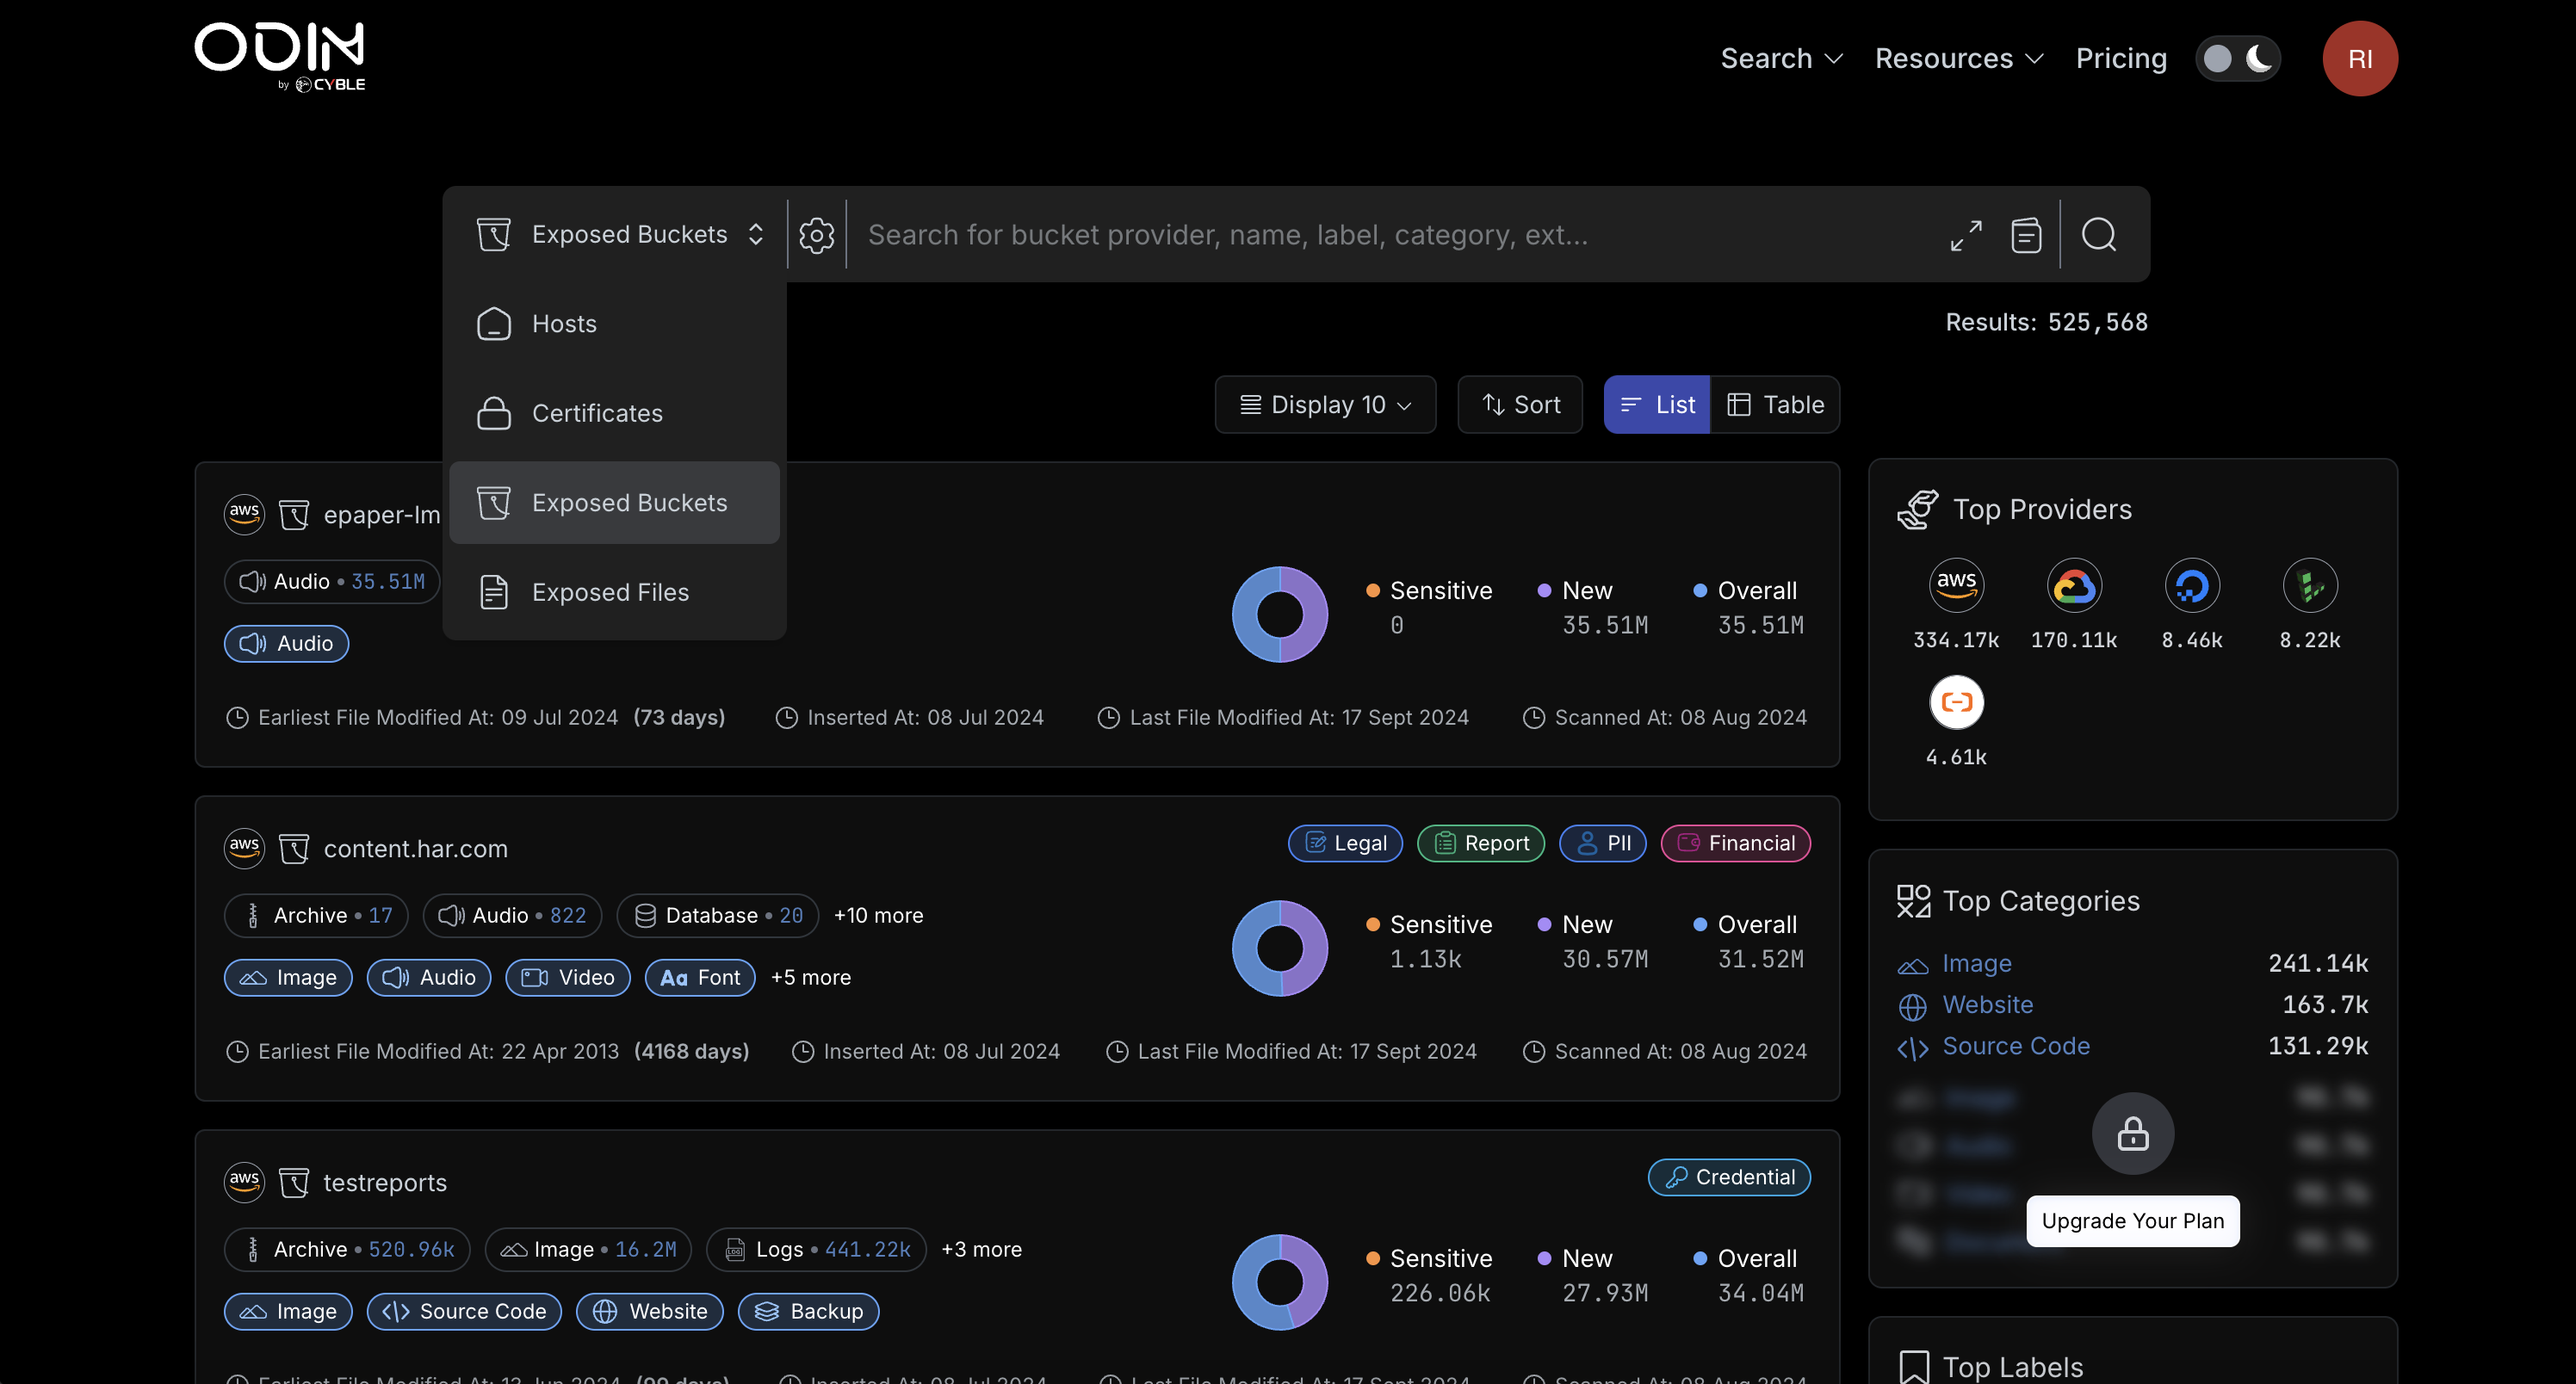Open the Search nav dropdown

(x=1781, y=58)
